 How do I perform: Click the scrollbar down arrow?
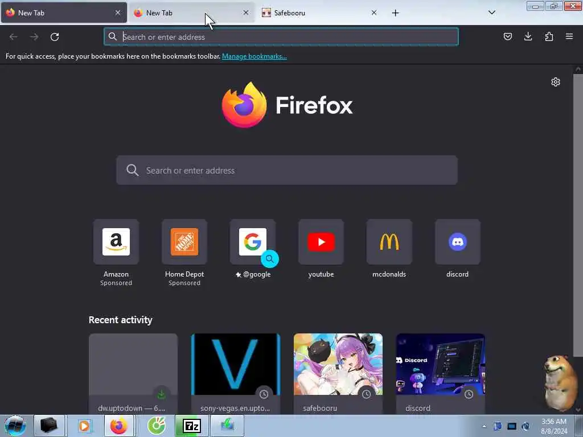point(578,410)
